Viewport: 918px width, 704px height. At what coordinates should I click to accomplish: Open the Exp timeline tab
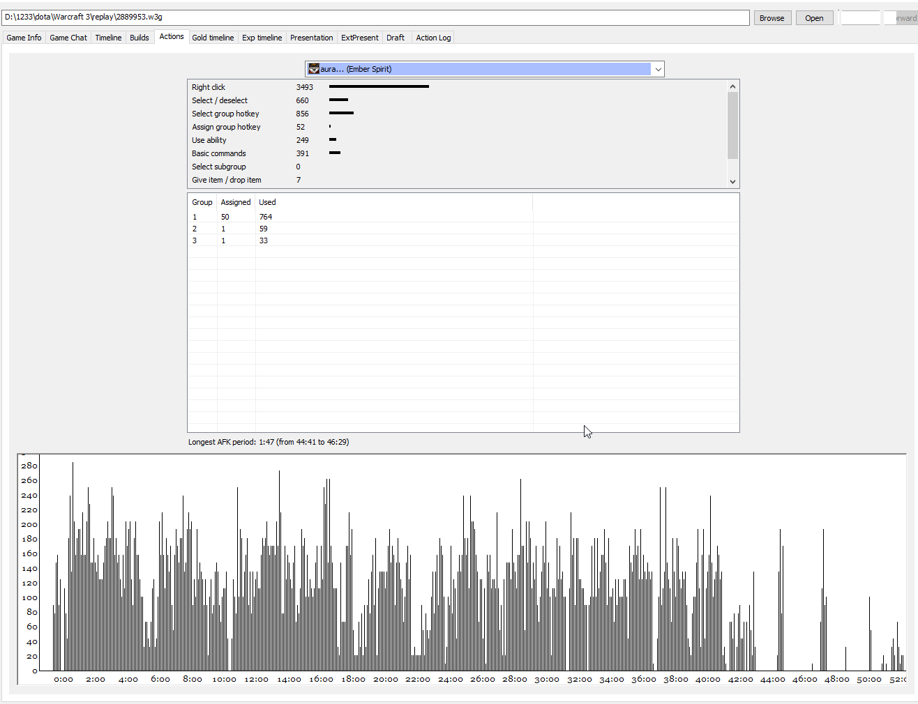(x=262, y=38)
